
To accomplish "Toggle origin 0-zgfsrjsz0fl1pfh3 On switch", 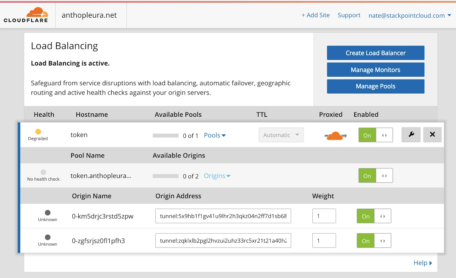I will (374, 241).
